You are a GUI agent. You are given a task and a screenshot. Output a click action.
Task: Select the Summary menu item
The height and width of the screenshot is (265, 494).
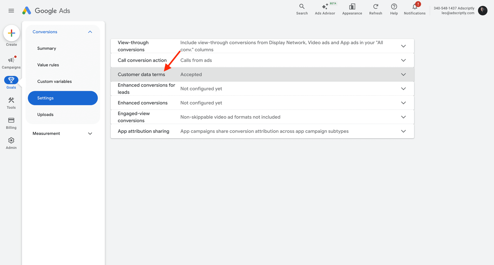pos(47,48)
